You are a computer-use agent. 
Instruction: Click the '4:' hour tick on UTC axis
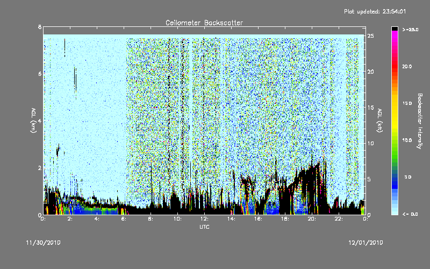(97, 219)
